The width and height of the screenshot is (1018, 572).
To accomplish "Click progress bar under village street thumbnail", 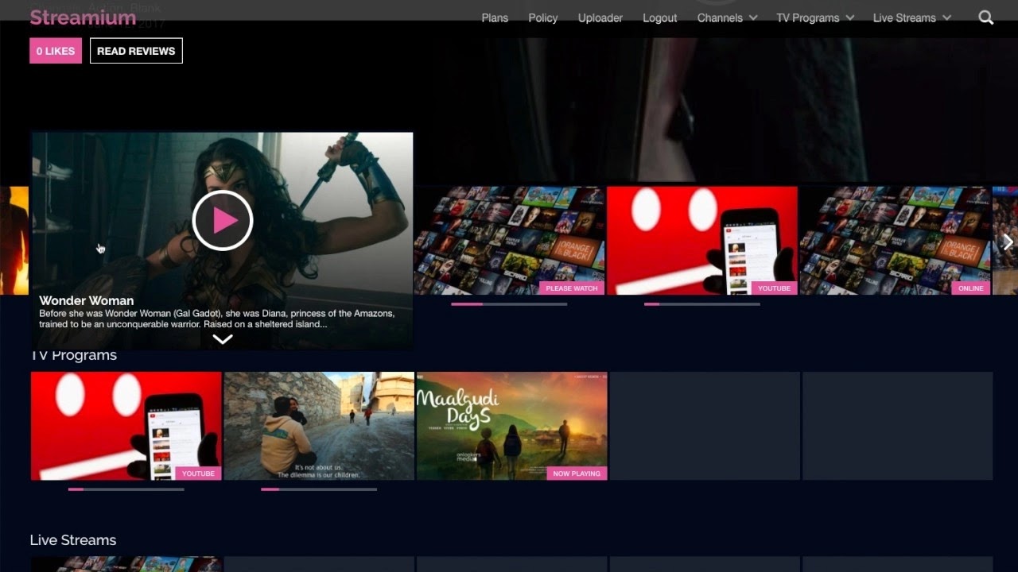I will (x=319, y=489).
